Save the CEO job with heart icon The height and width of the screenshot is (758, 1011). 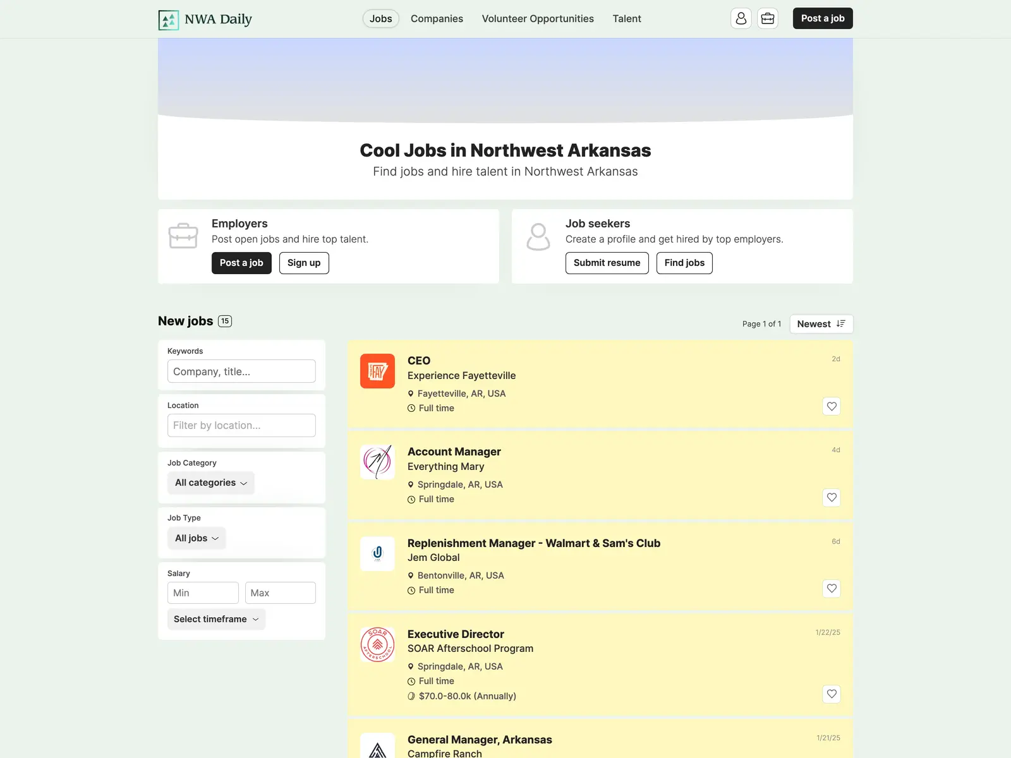click(x=832, y=406)
